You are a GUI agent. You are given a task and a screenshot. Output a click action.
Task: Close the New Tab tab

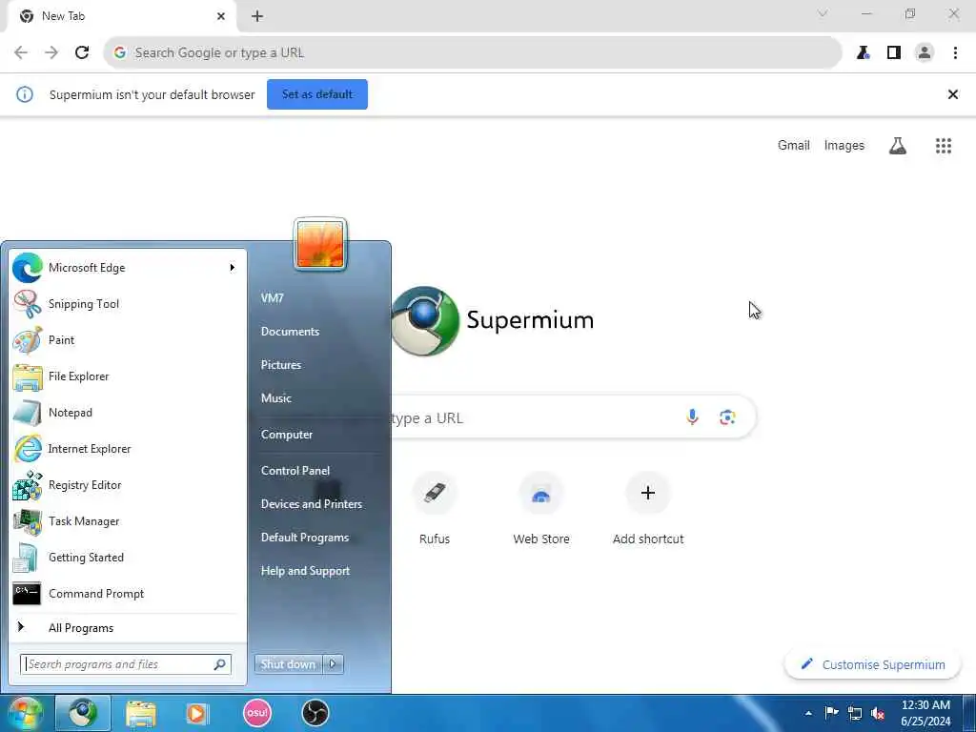click(x=221, y=16)
